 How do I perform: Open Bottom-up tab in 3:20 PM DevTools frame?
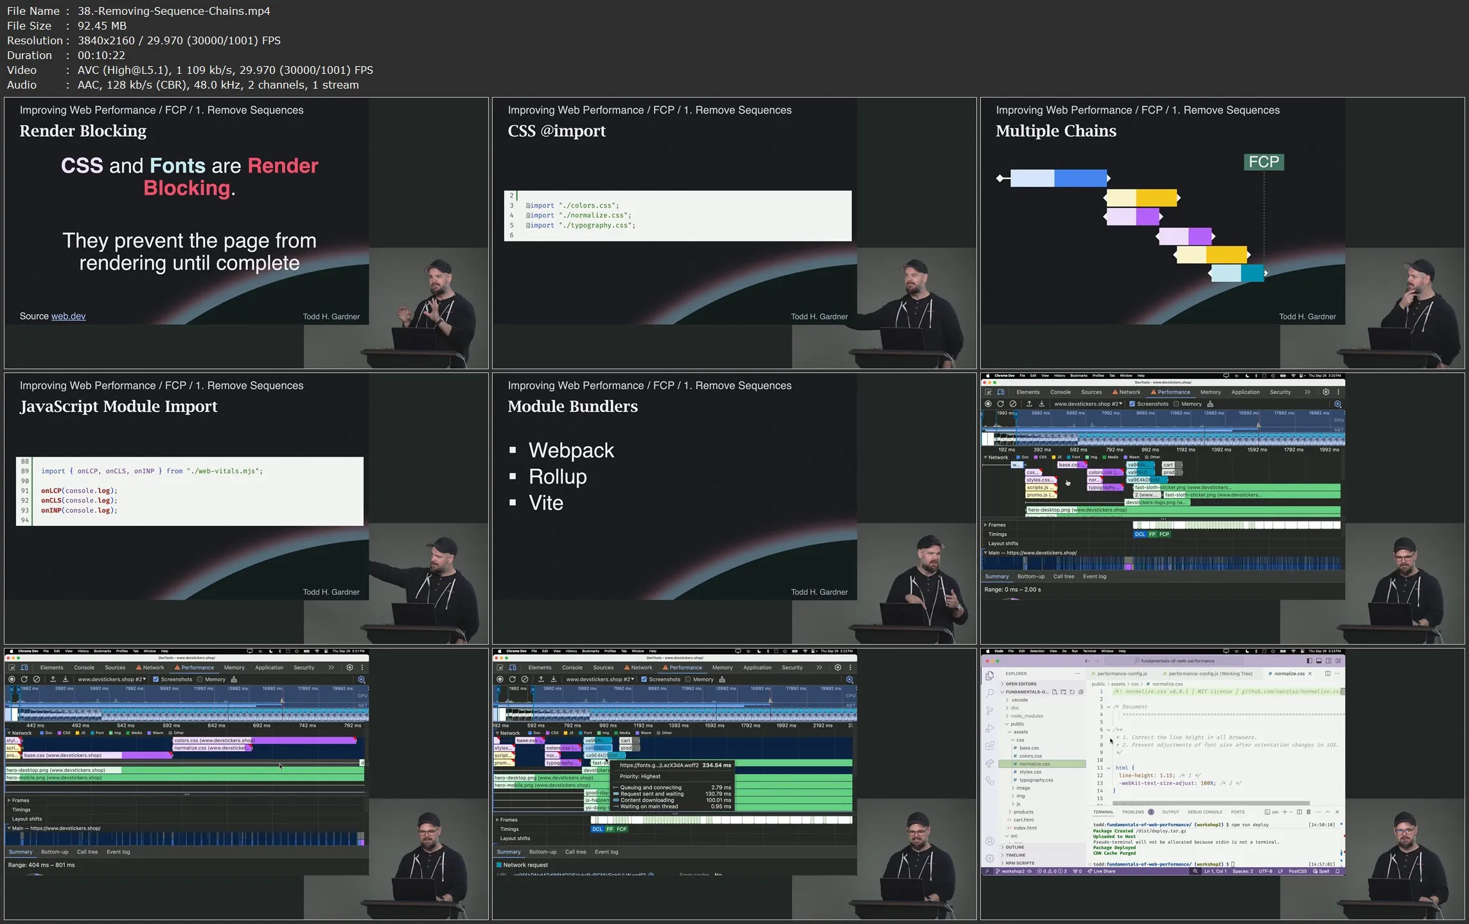pos(1031,577)
